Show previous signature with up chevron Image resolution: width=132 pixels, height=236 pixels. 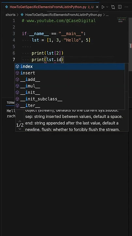(20, 121)
